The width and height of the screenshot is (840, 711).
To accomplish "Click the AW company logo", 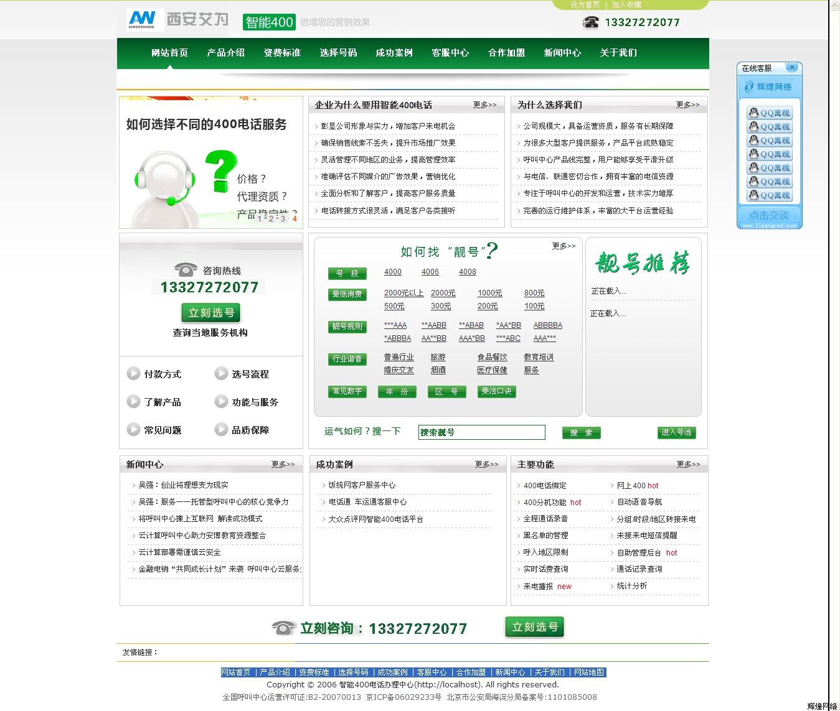I will (143, 20).
